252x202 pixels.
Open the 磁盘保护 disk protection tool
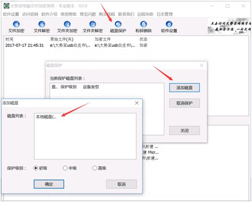click(x=118, y=27)
